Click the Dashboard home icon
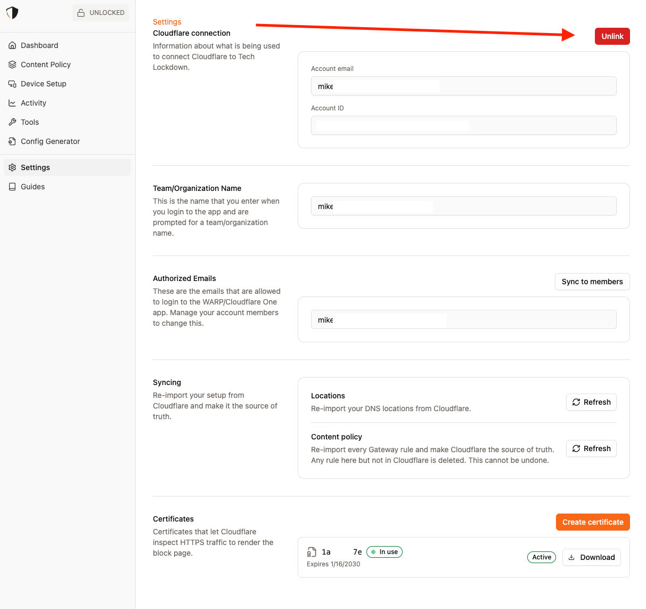The width and height of the screenshot is (646, 609). (x=12, y=45)
